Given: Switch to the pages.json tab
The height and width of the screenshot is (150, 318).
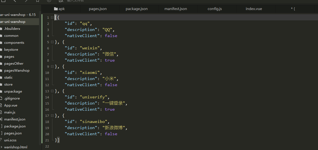Looking at the screenshot, I should pos(98,9).
